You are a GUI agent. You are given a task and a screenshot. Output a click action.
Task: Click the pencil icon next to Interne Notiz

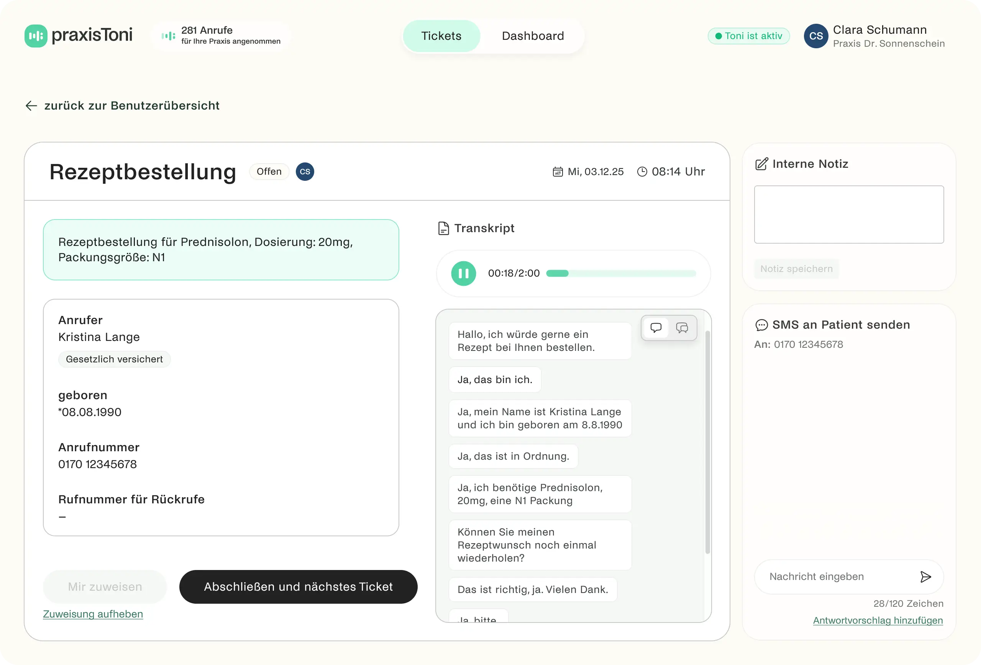(x=761, y=164)
